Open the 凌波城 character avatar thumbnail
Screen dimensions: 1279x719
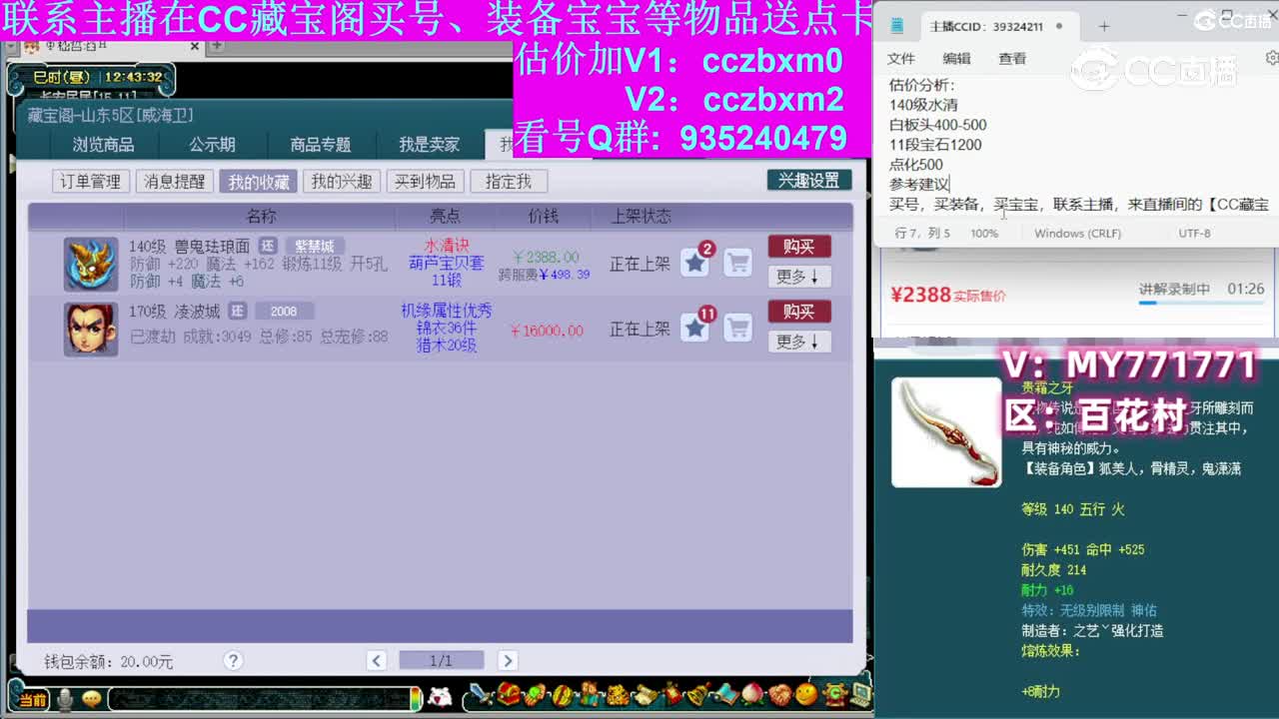91,329
